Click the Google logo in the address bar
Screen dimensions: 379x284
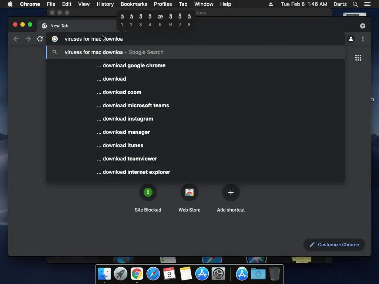click(55, 39)
